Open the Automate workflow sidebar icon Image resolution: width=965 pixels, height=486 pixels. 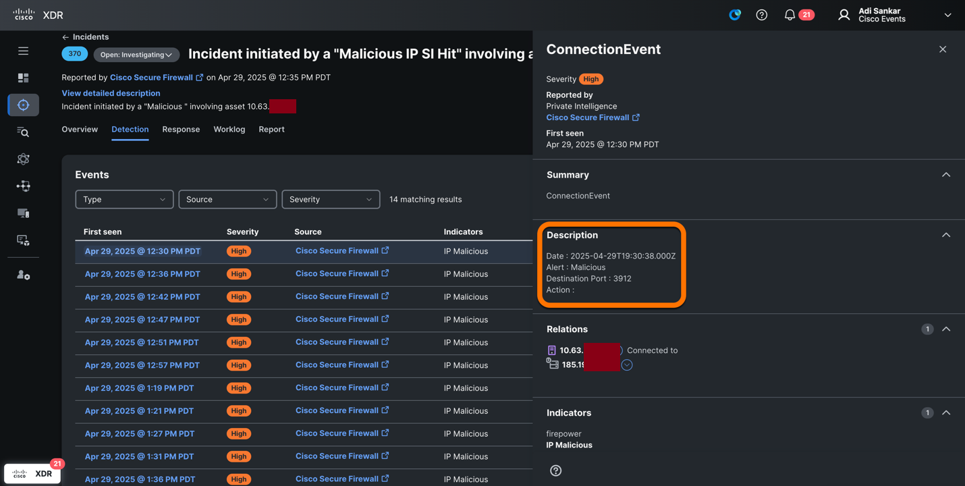click(23, 186)
